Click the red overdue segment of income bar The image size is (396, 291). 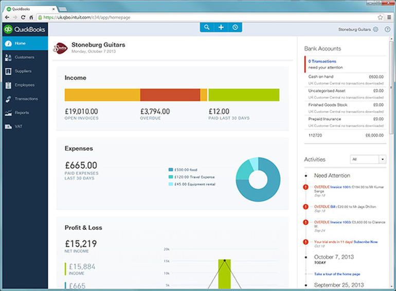[x=170, y=95]
